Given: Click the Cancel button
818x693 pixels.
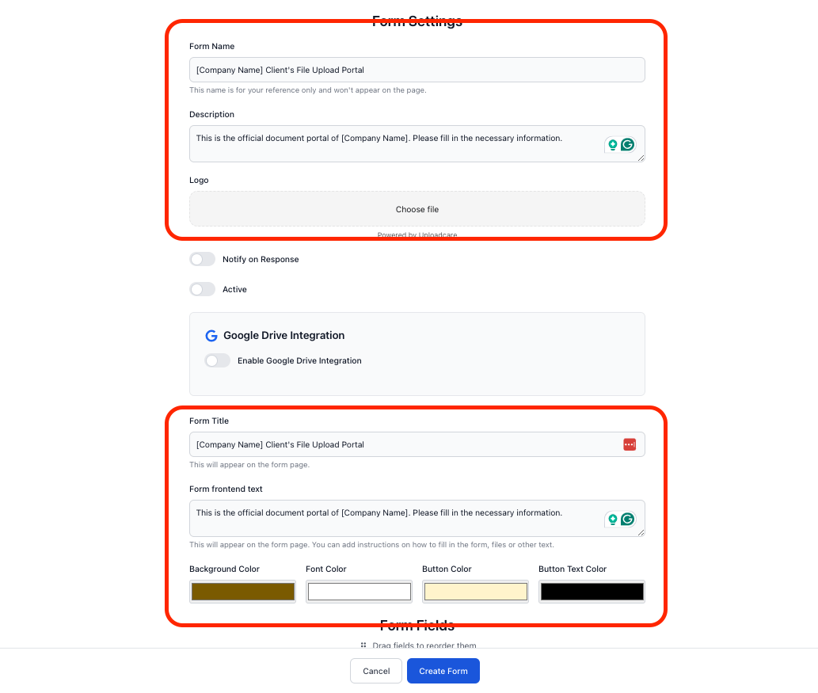Looking at the screenshot, I should (376, 671).
